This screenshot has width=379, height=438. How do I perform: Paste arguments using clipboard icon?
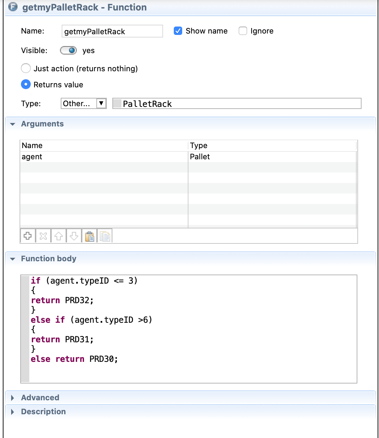(89, 236)
